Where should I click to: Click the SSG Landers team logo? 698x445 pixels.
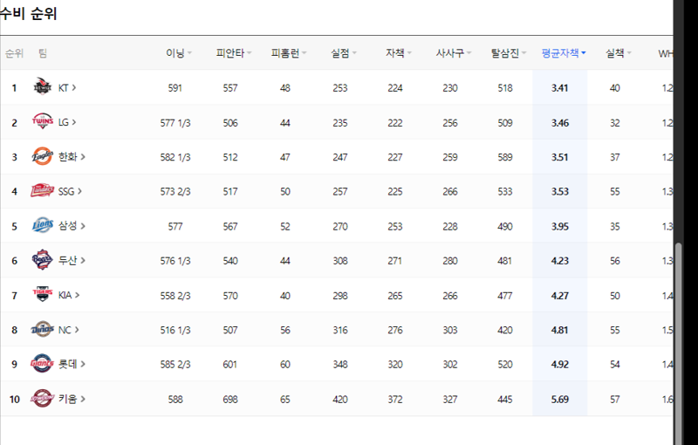tap(42, 190)
